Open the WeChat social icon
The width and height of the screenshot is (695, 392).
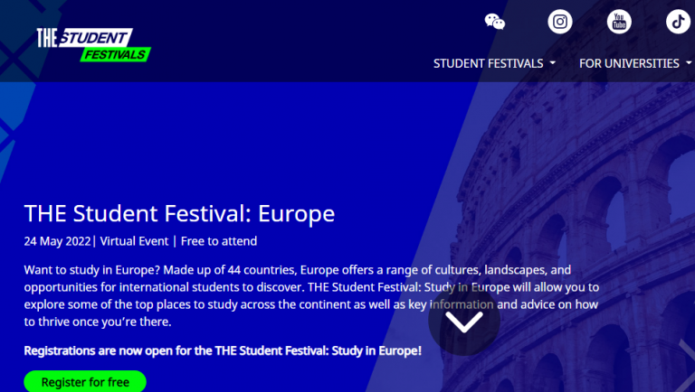pos(495,22)
